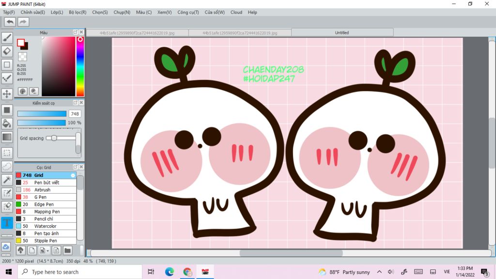Select the G Pen brush

46,197
